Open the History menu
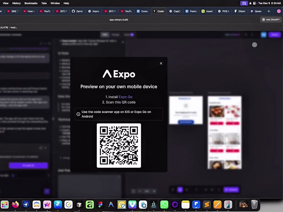This screenshot has width=283, height=212. pos(16,3)
